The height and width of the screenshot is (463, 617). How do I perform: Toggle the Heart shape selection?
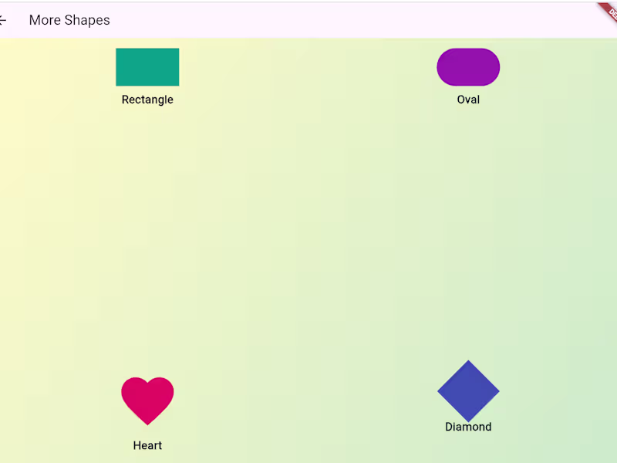(x=147, y=397)
